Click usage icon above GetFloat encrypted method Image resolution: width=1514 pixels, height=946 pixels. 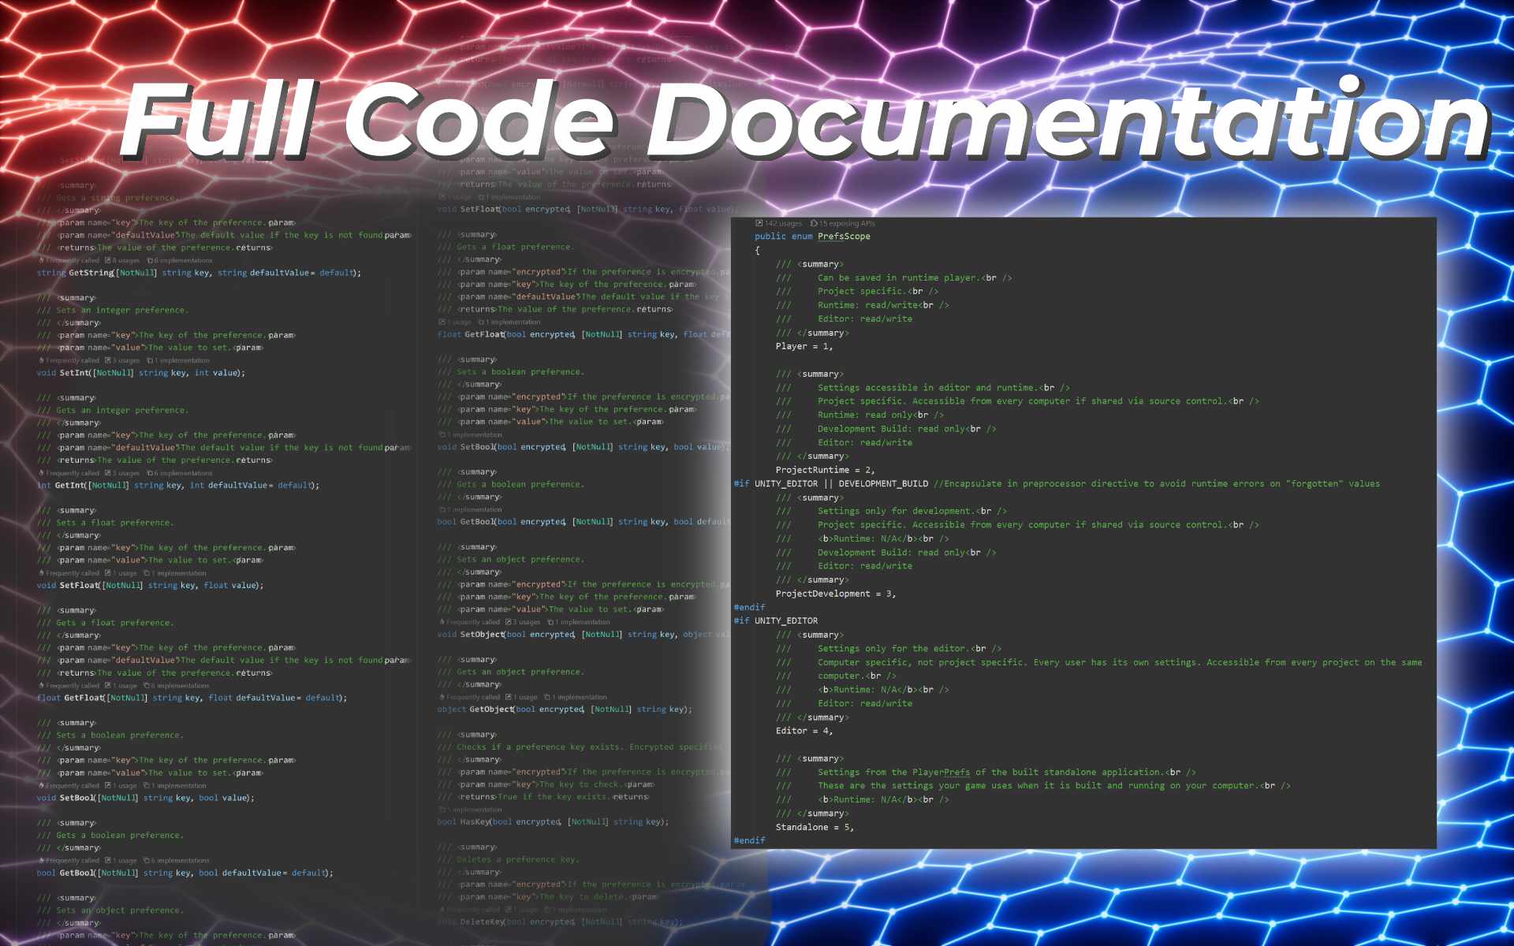point(442,322)
